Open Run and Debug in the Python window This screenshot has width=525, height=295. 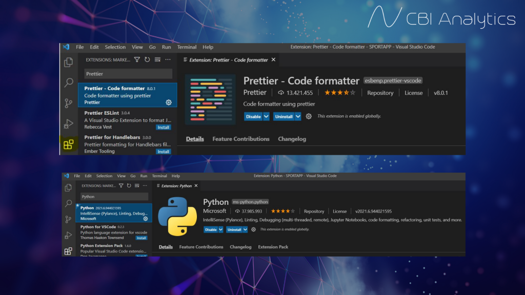(68, 235)
